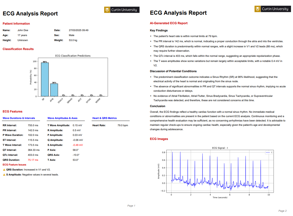Click the P Axis value 58.0°

click(76, 150)
